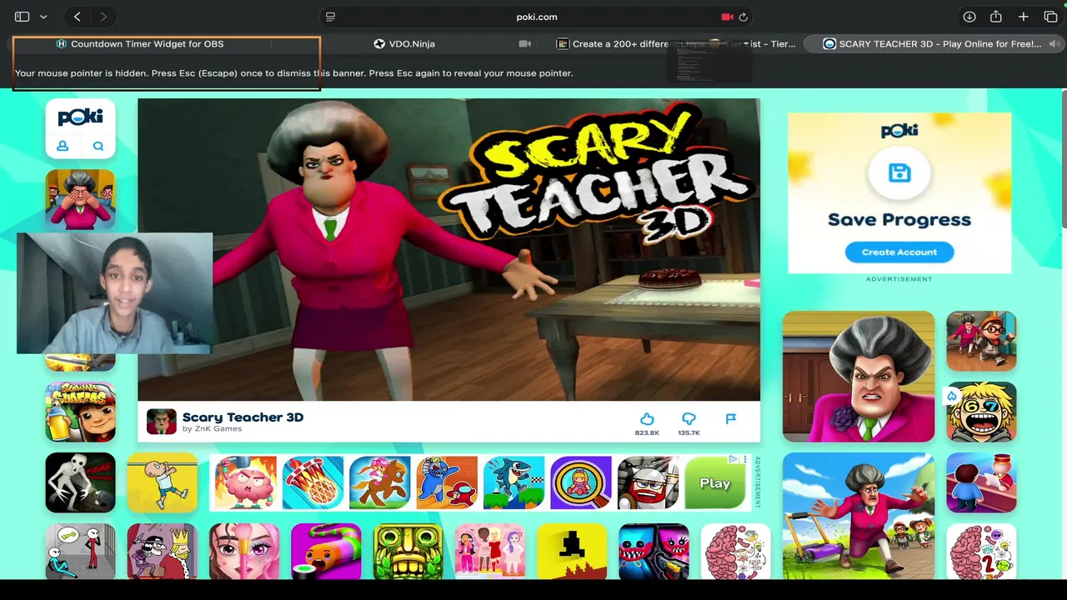Screen dimensions: 1067x600
Task: Show Safari tab overview icon
Action: (x=1050, y=17)
